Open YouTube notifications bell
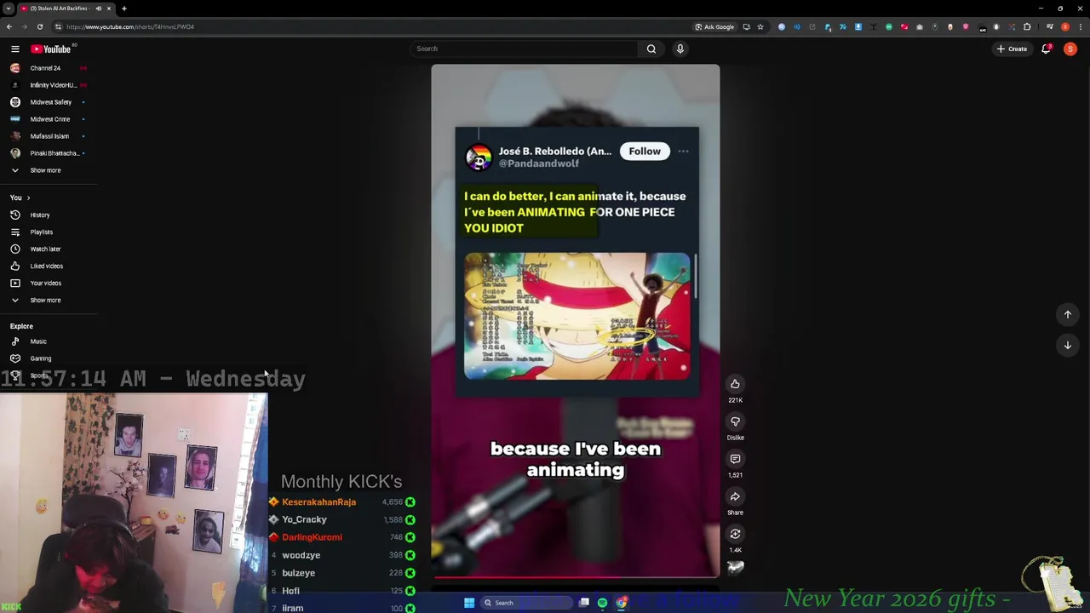This screenshot has height=613, width=1090. 1047,49
